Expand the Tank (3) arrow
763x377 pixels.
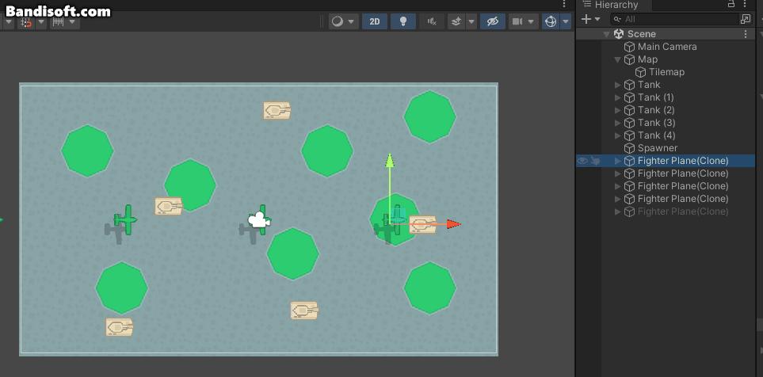618,123
